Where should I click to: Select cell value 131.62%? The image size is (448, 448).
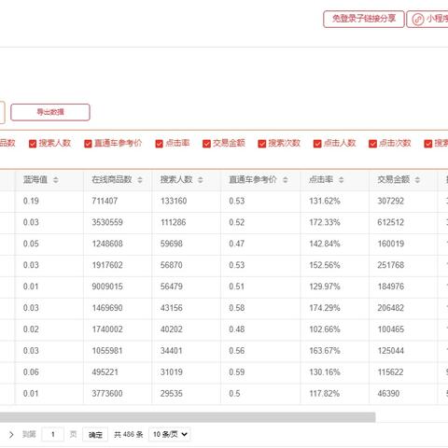(x=325, y=201)
